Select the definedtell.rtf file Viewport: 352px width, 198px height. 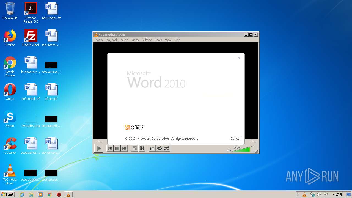click(31, 92)
